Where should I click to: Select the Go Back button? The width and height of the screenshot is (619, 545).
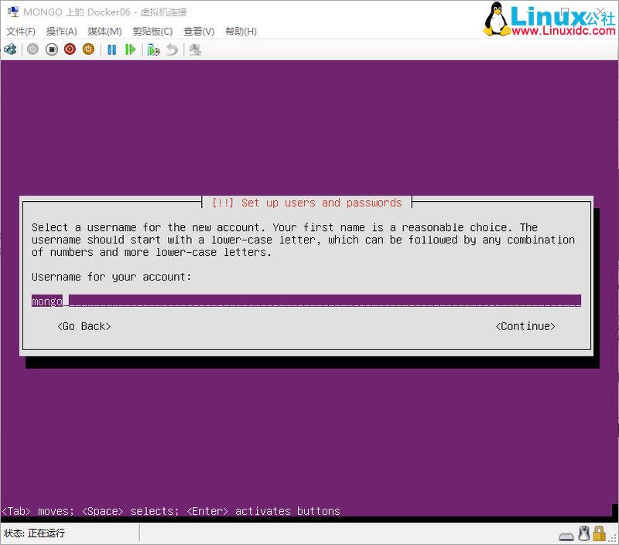pos(84,326)
